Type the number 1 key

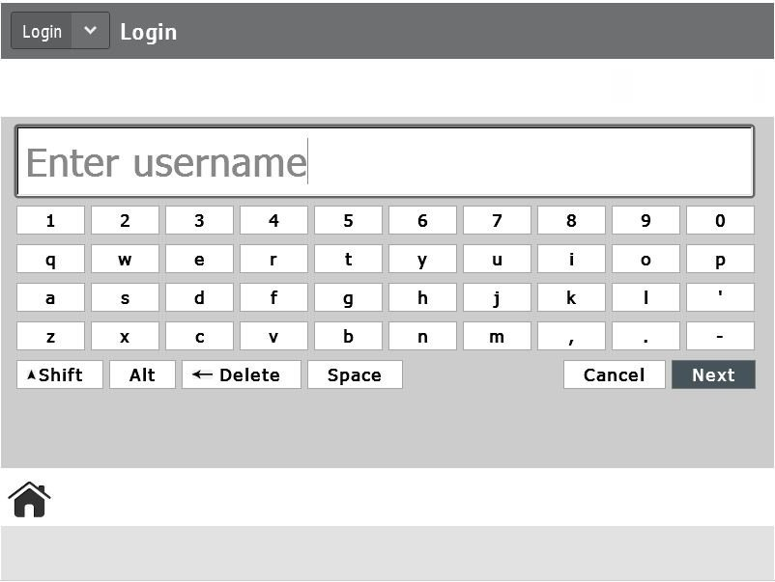click(x=50, y=220)
